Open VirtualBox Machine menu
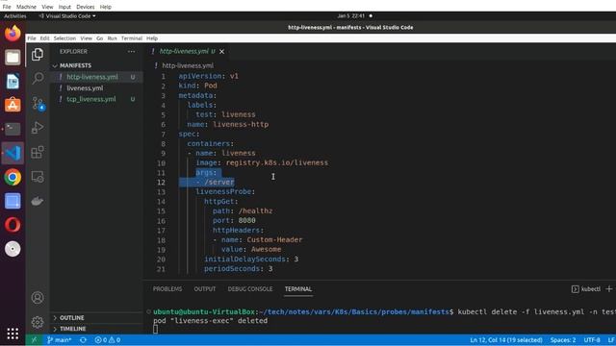Image resolution: width=616 pixels, height=346 pixels. pos(26,7)
